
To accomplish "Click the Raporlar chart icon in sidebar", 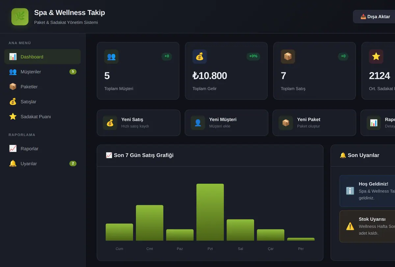I will [13, 148].
